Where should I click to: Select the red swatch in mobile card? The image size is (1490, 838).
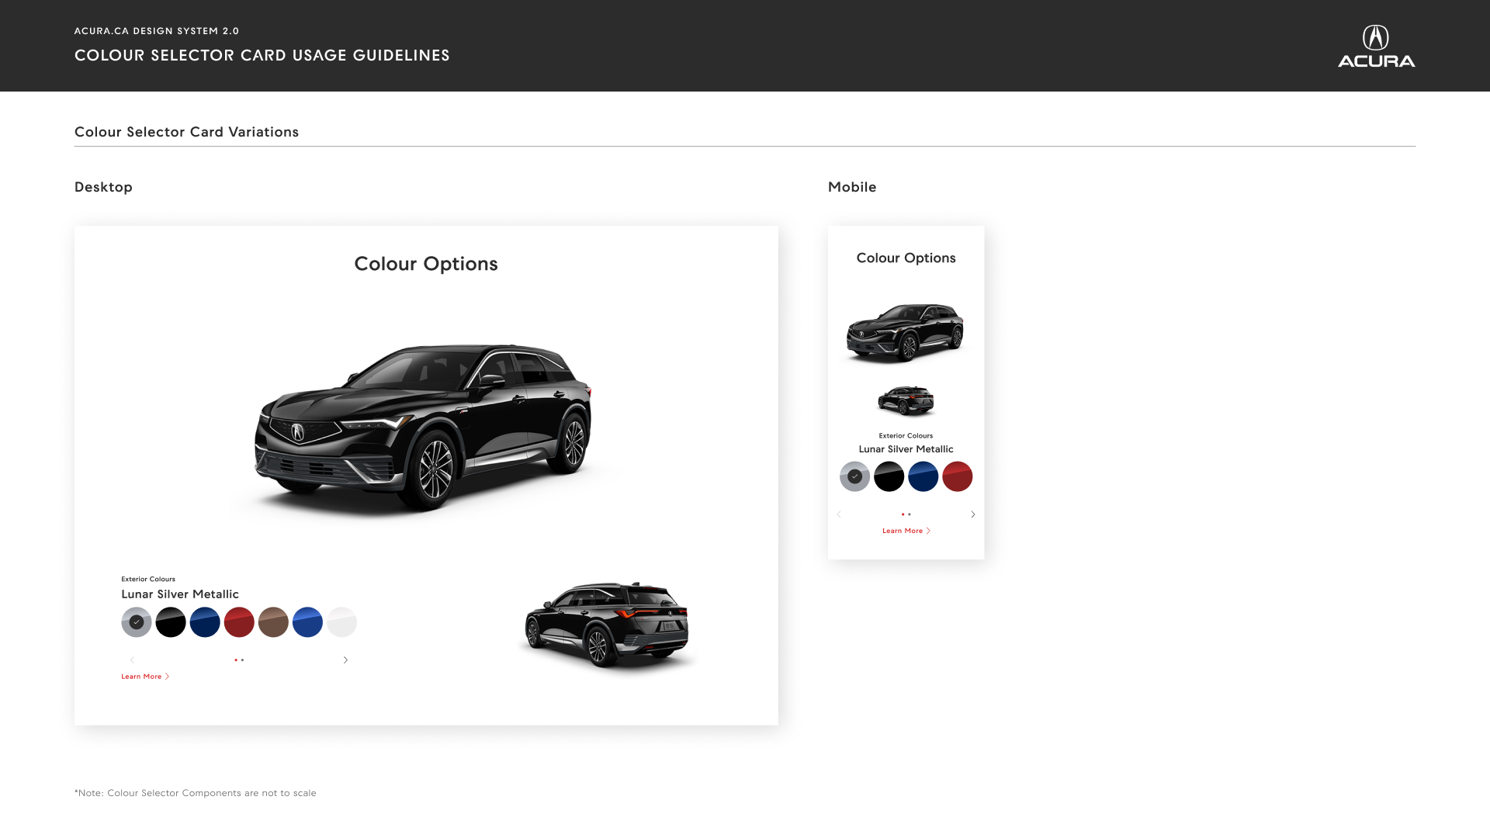pyautogui.click(x=957, y=476)
